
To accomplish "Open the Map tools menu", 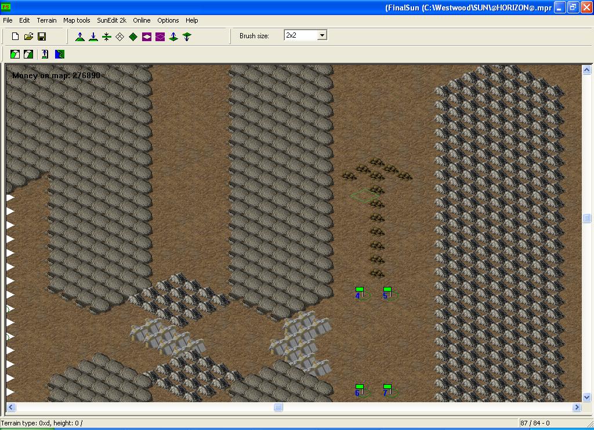I will pos(77,20).
